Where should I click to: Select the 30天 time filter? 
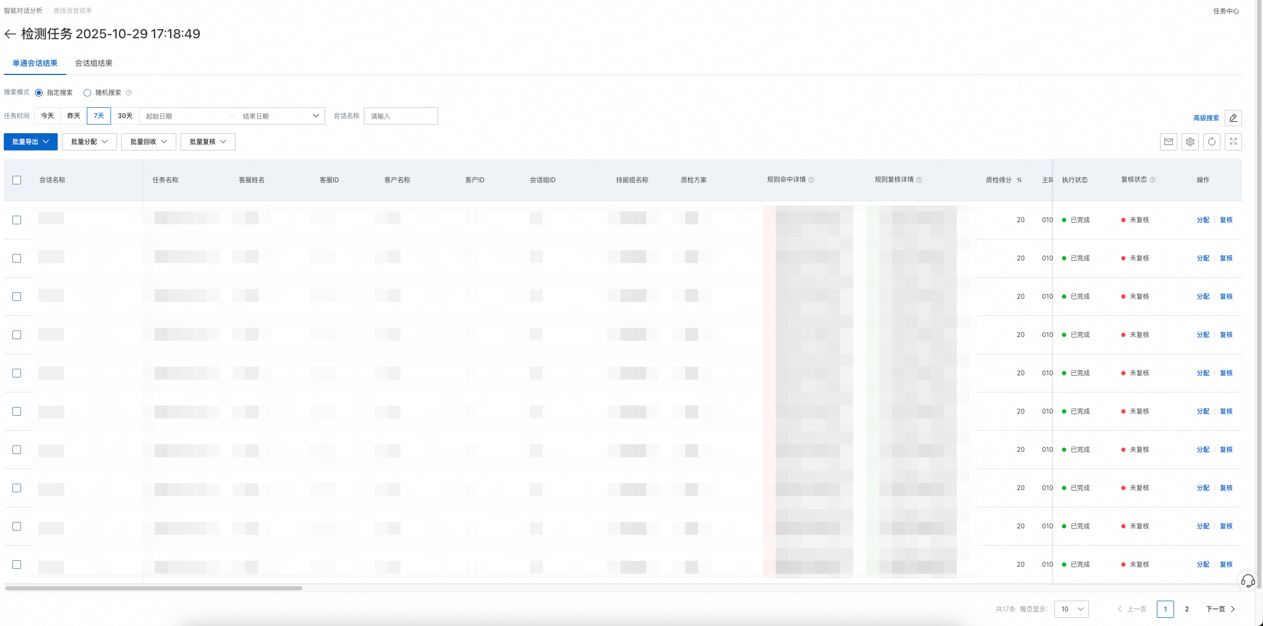click(125, 116)
